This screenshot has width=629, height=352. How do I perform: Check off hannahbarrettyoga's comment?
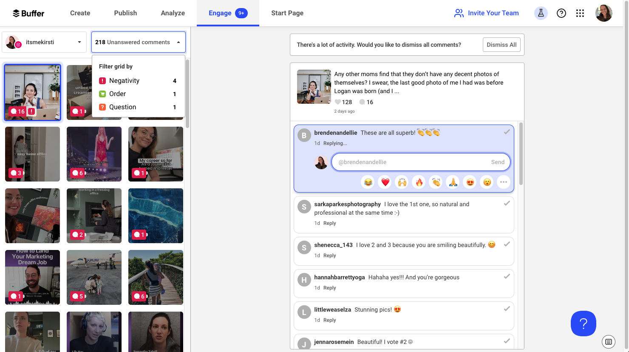(x=507, y=277)
